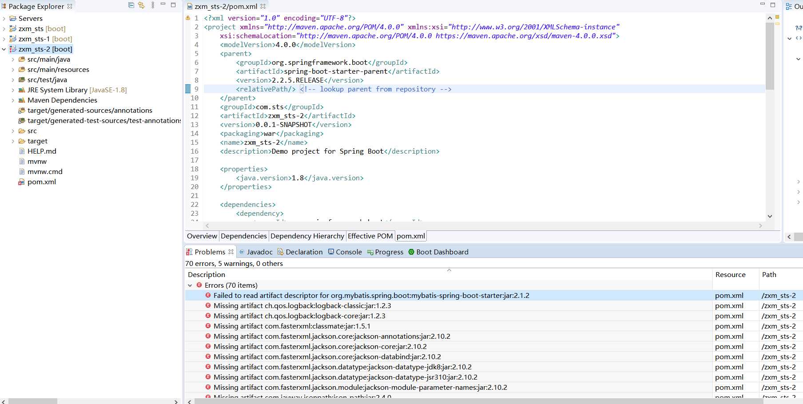Select the mvnw file
Screen dimensions: 803x404
pos(37,162)
